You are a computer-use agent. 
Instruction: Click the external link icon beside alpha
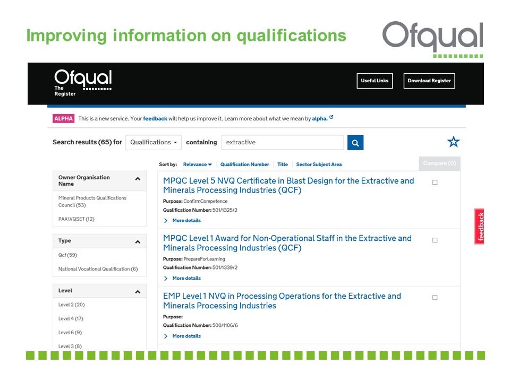[331, 117]
